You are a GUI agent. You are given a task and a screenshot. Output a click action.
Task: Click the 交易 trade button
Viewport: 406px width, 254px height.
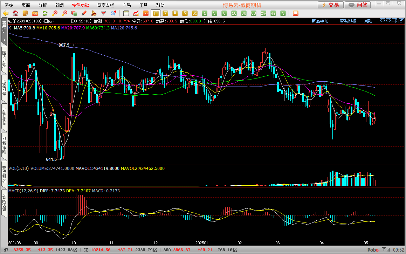tap(330, 5)
